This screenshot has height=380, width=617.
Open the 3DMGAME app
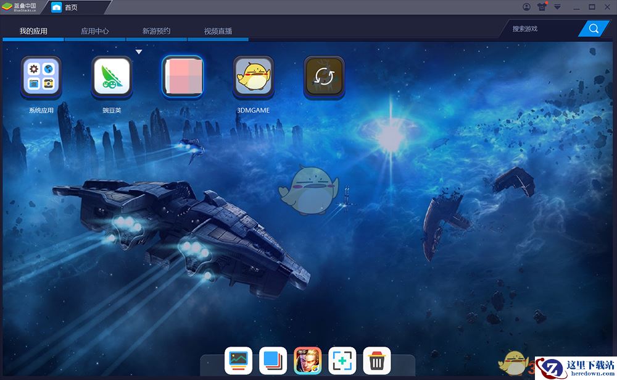coord(253,77)
